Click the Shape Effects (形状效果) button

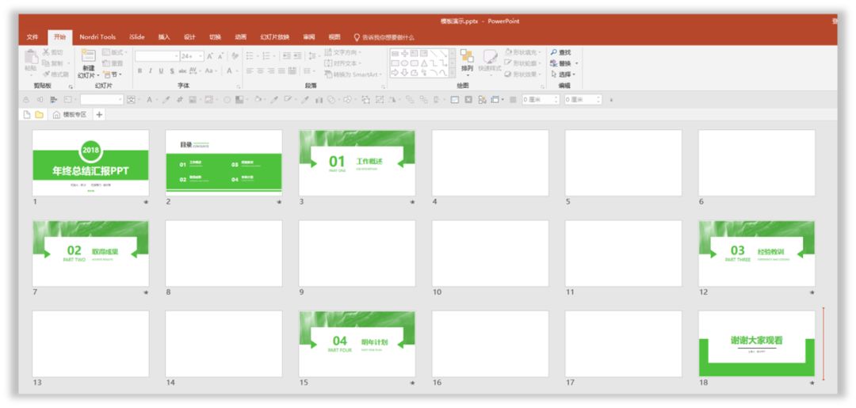click(x=523, y=74)
